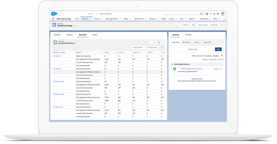This screenshot has height=144, width=277.
Task: Mark the Refresh agreement task complete checkbox
Action: pos(179,69)
